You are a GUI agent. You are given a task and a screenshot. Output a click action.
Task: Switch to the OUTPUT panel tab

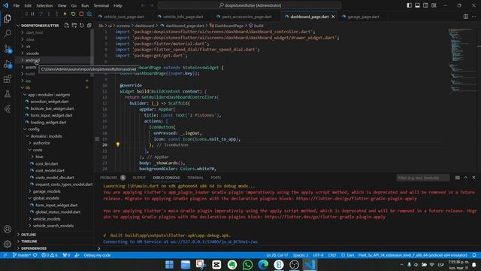click(139, 178)
